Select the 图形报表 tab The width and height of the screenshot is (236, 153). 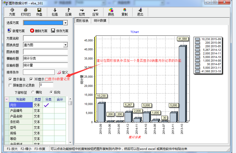click(x=82, y=21)
